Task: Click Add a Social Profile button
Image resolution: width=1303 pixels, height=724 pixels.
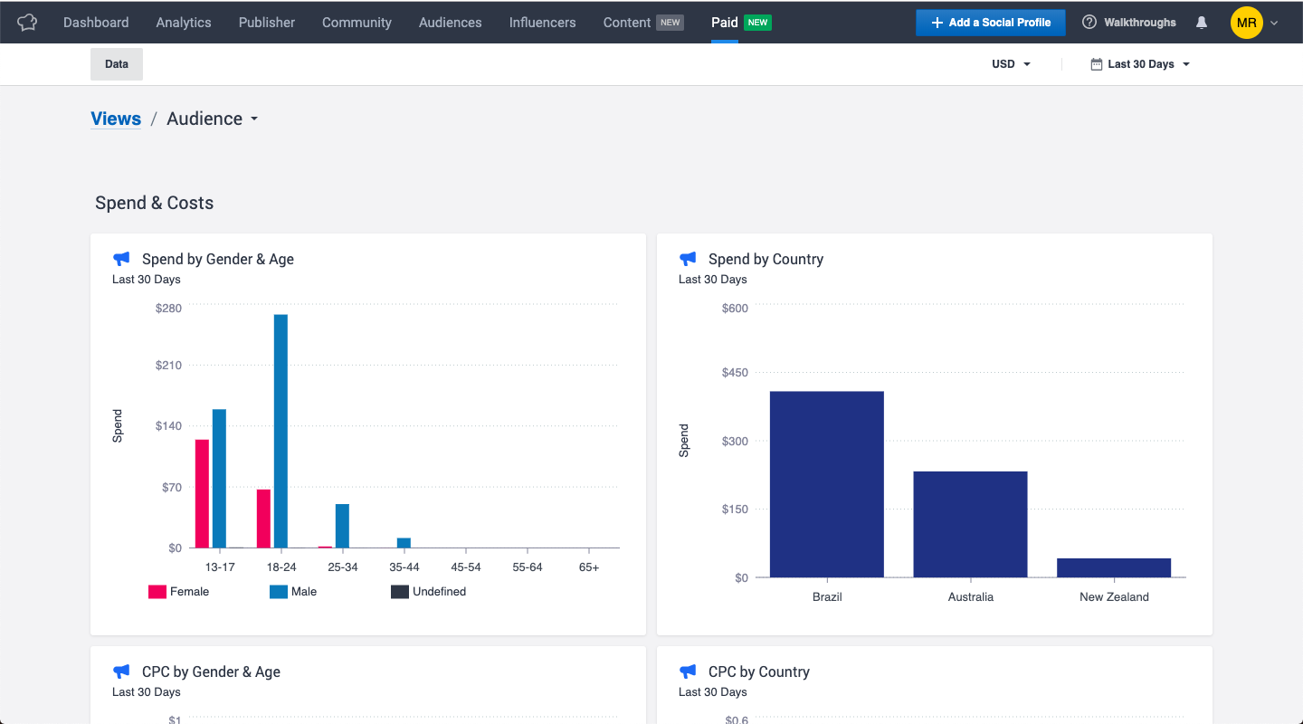Action: pos(990,23)
